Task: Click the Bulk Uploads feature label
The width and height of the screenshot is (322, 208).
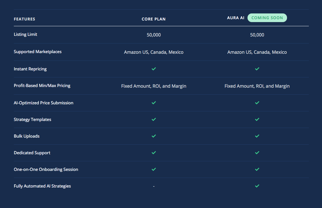Action: [x=27, y=136]
